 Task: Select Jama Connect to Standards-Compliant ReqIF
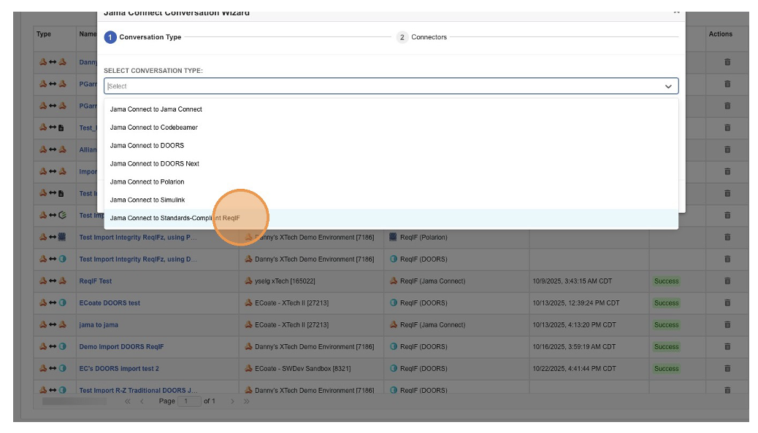391,218
